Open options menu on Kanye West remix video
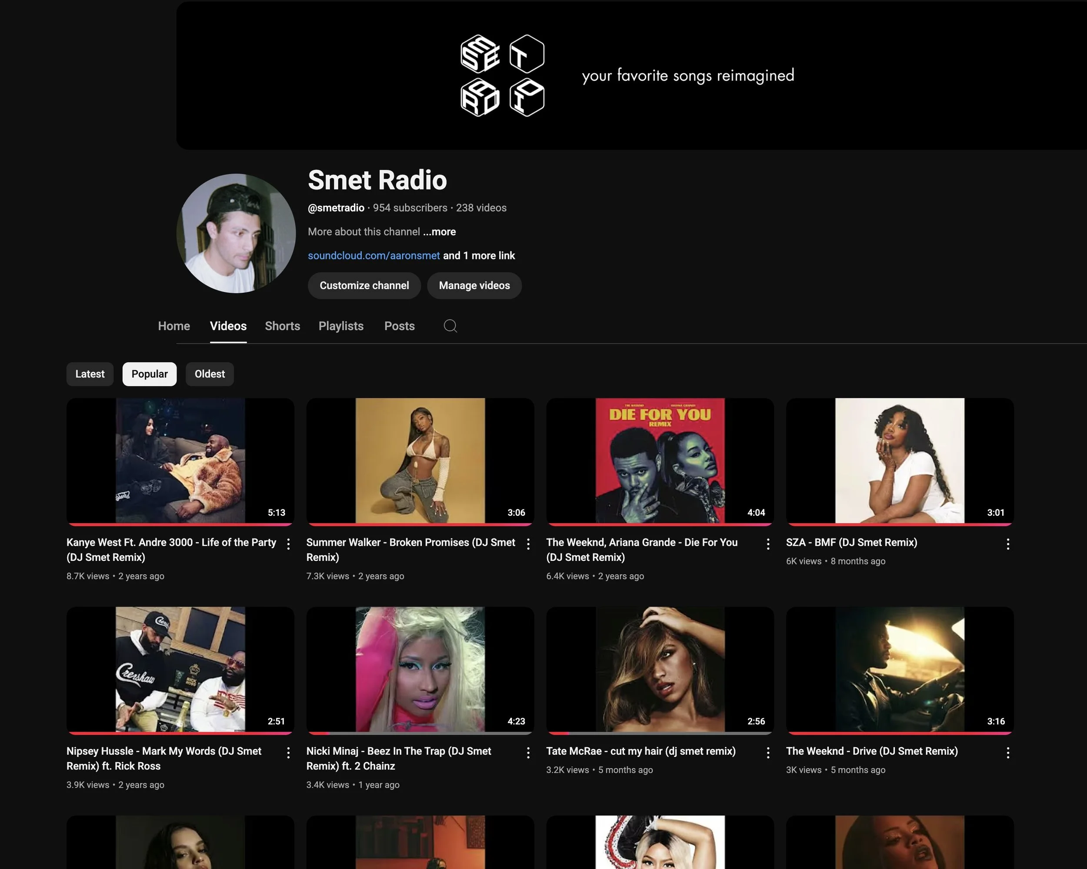The height and width of the screenshot is (869, 1087). click(288, 544)
